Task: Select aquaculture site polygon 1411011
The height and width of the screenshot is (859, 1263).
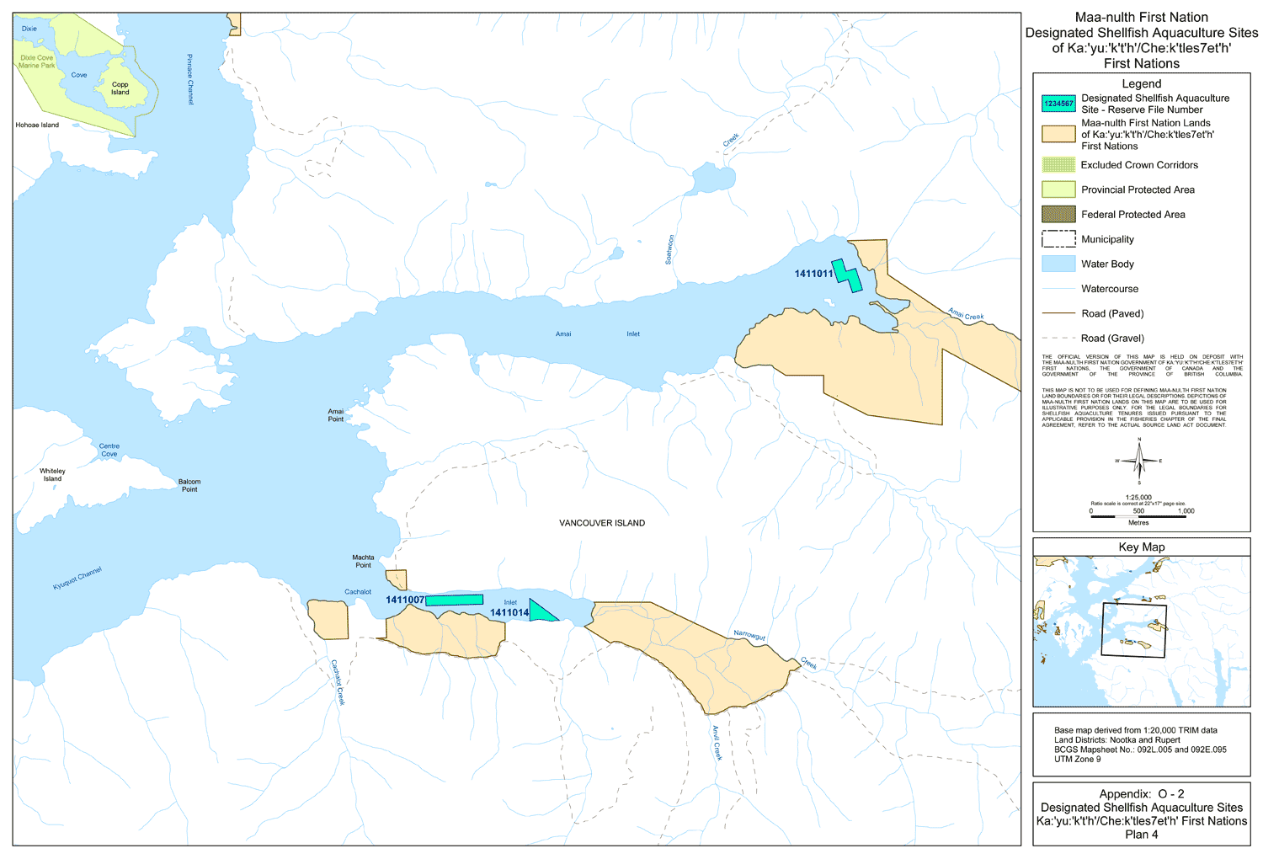Action: (846, 275)
